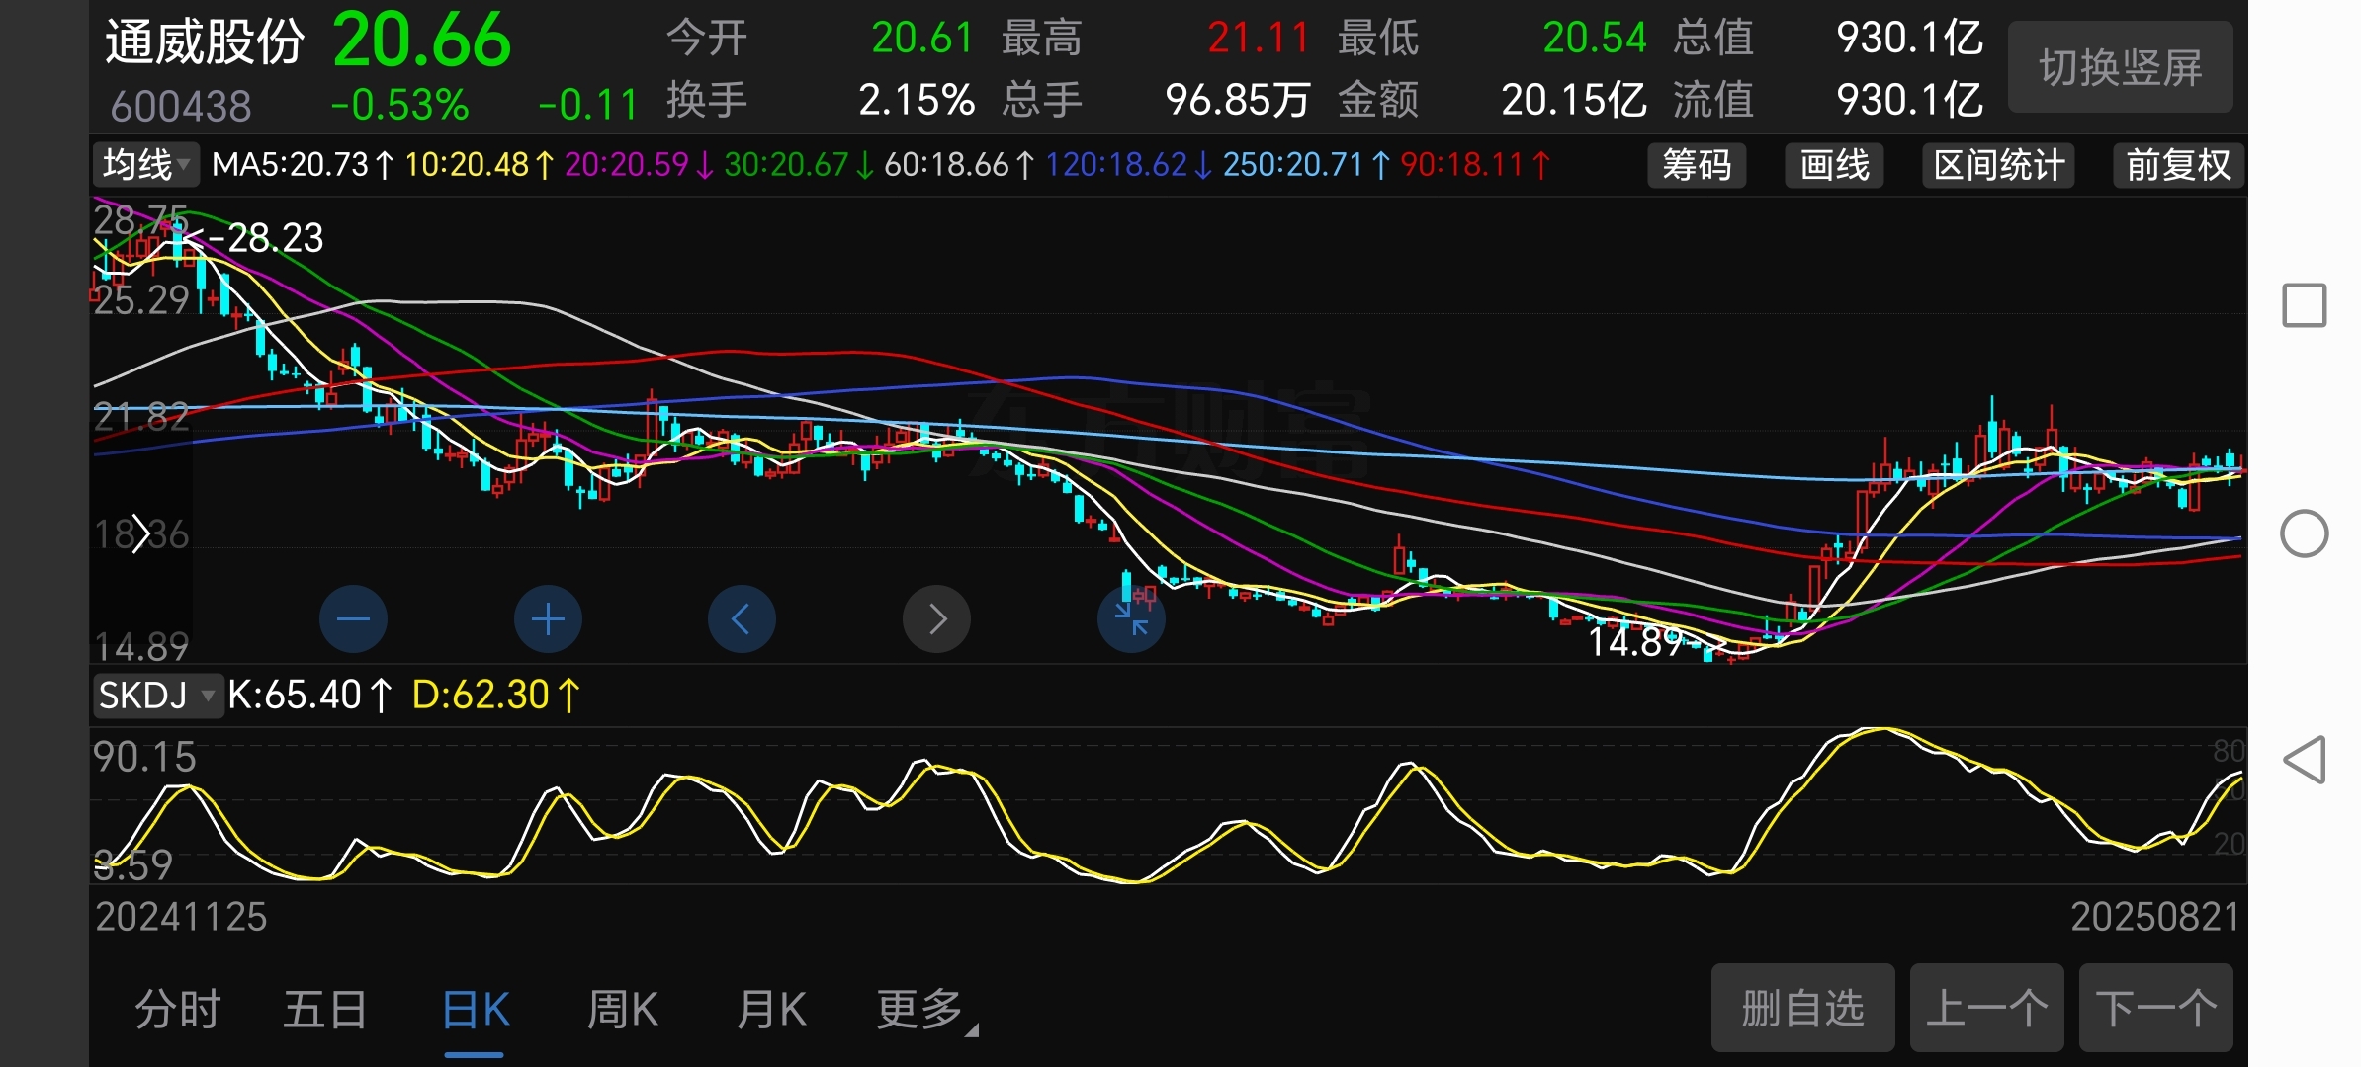Select the 日K tab
Image resolution: width=2361 pixels, height=1067 pixels.
[x=475, y=1010]
